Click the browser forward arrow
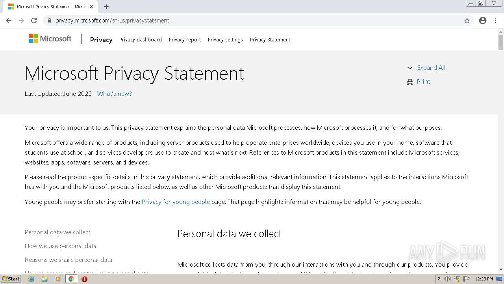This screenshot has height=284, width=504. coord(21,21)
